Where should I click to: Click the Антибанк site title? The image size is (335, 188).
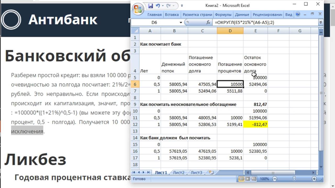63,20
